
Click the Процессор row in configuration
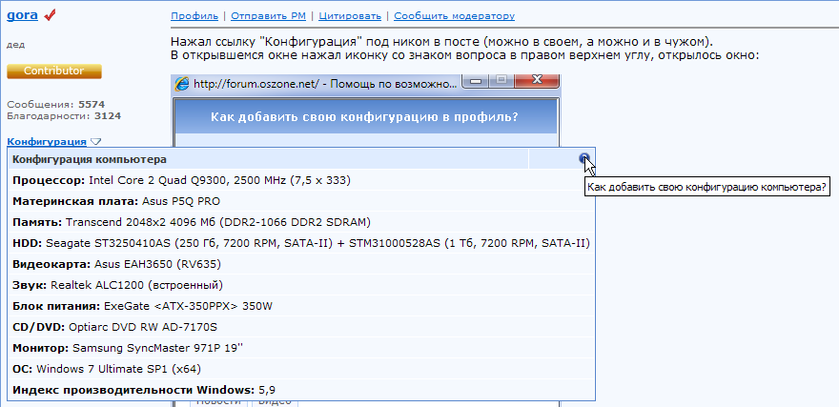[x=302, y=180]
